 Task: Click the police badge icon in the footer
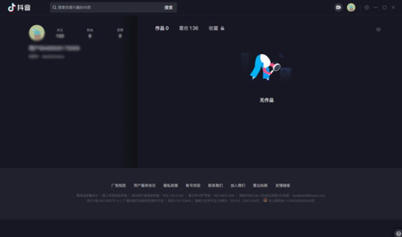[265, 200]
